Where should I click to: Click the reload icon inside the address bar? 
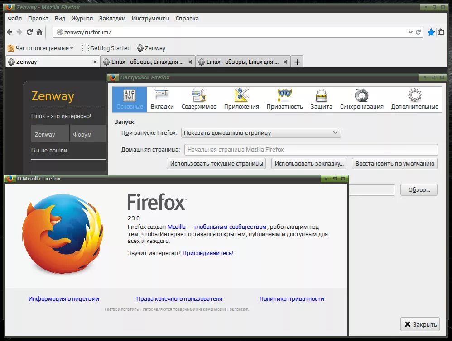418,32
